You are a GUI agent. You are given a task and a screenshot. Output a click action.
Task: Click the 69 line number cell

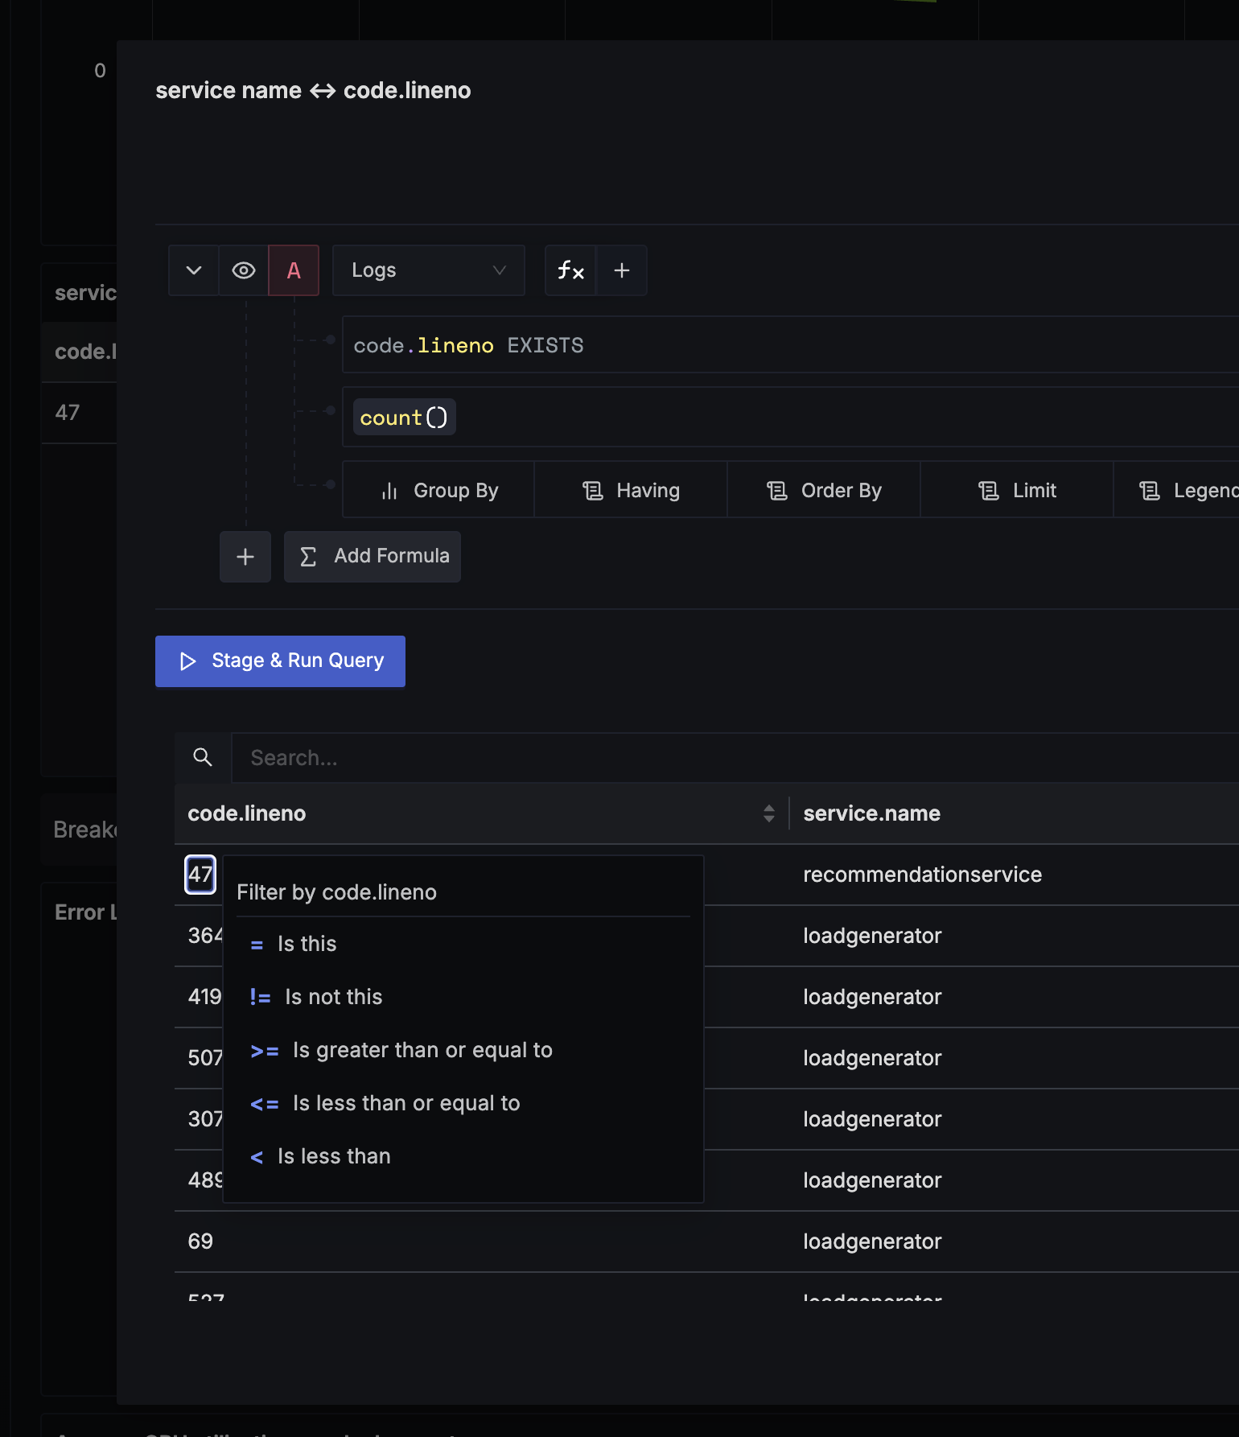coord(200,1241)
